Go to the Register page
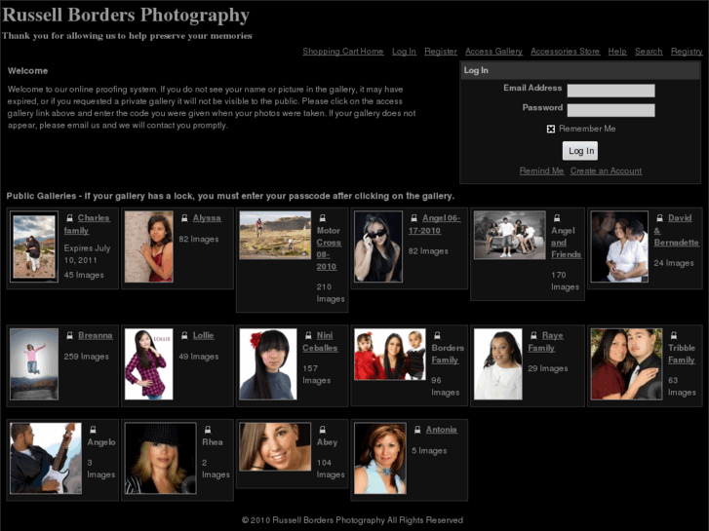 pyautogui.click(x=441, y=52)
